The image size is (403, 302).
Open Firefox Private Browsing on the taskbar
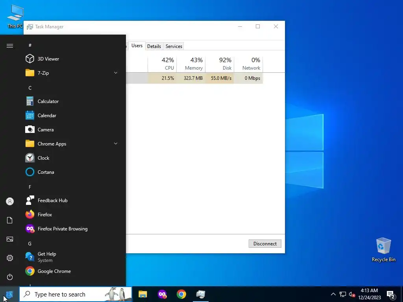click(162, 294)
